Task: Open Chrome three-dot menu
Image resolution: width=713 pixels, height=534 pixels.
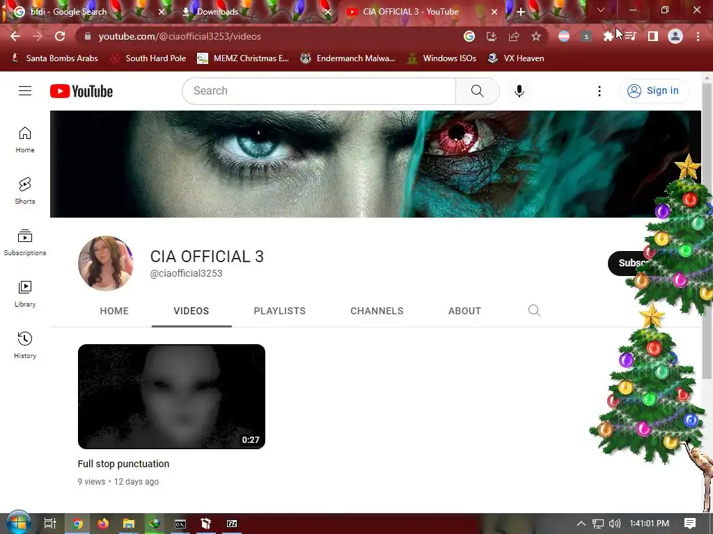Action: [698, 36]
